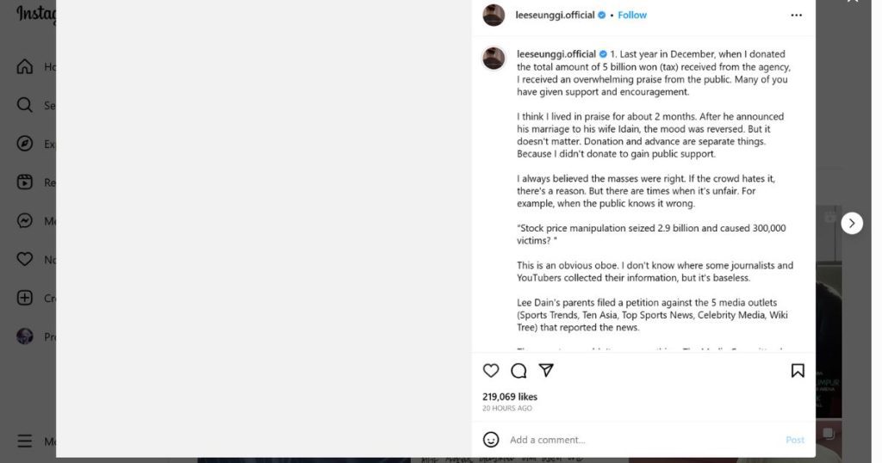
Task: Follow leeseunggi.official
Action: click(632, 15)
